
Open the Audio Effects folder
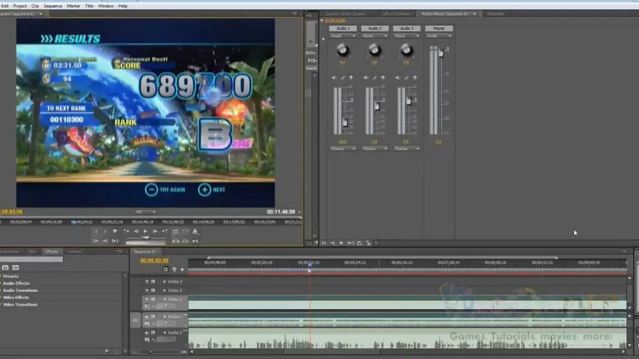(x=16, y=284)
